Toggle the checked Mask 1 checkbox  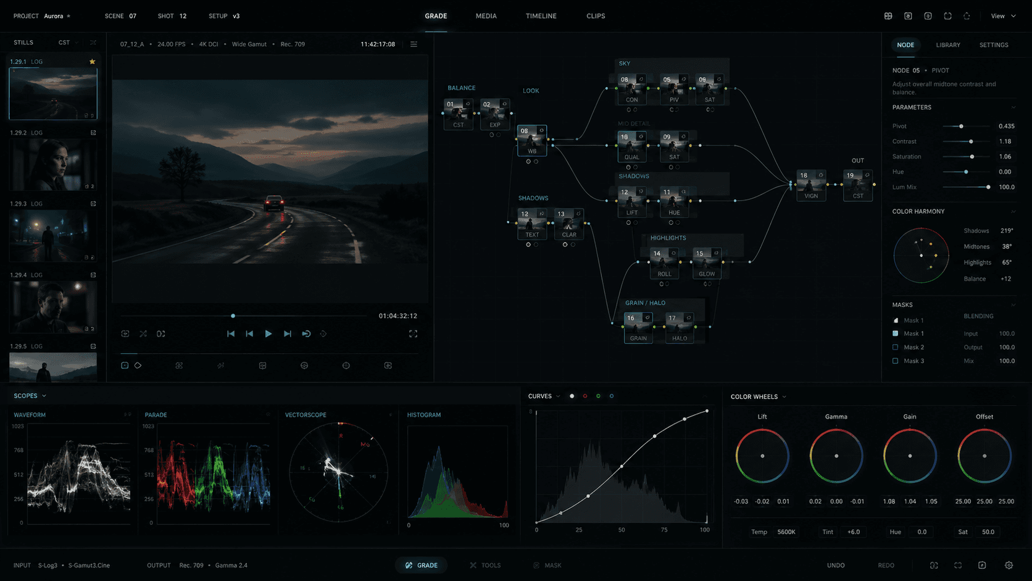click(895, 333)
